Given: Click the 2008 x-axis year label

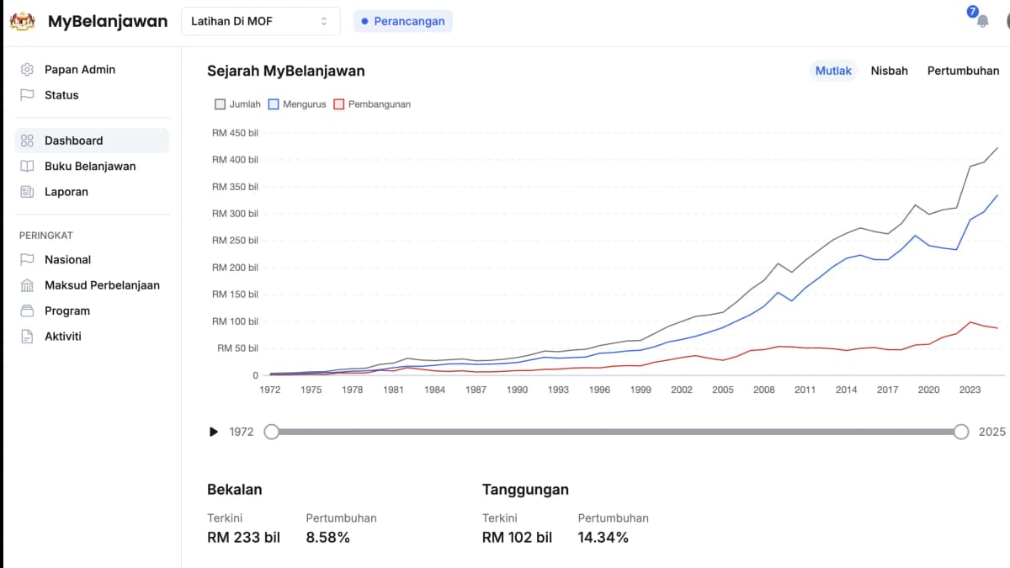Looking at the screenshot, I should [764, 390].
